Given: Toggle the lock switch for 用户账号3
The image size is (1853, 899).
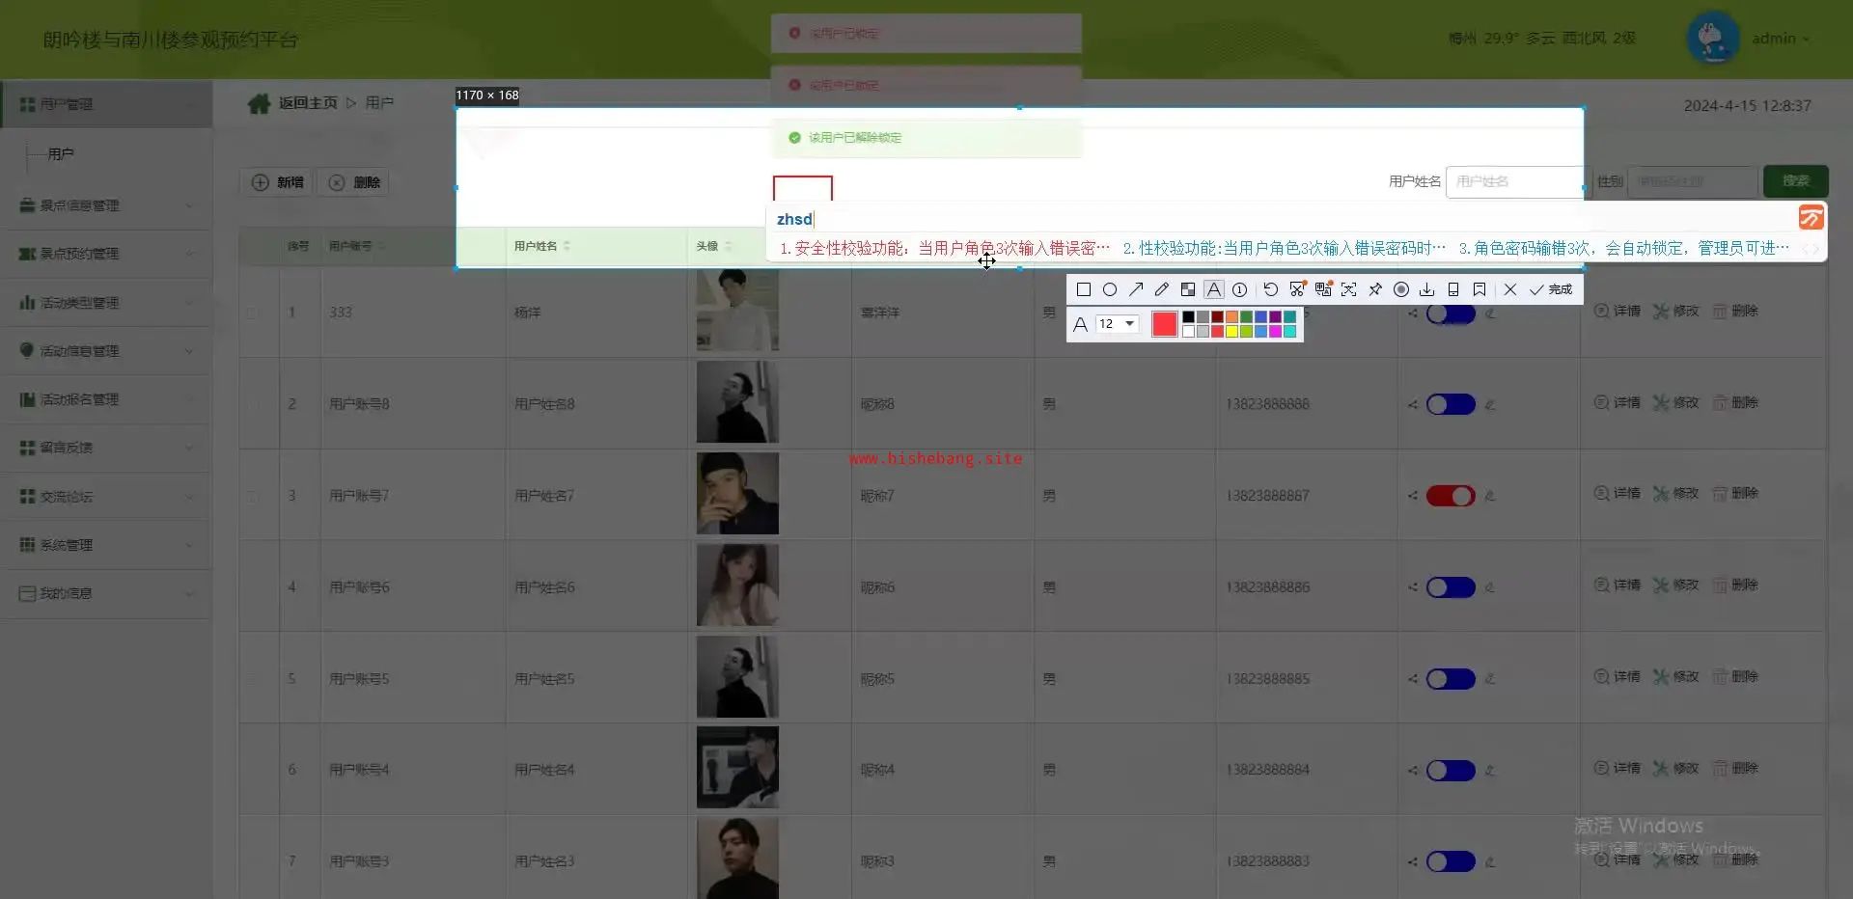Looking at the screenshot, I should tap(1451, 861).
